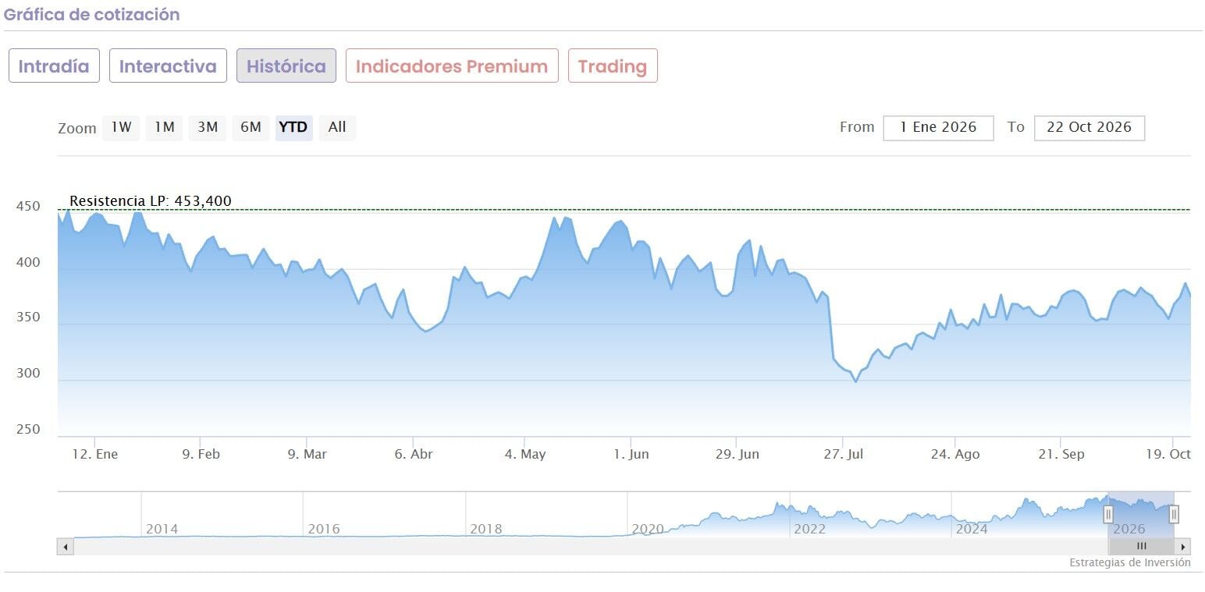
Task: Click the navigator scrollbar left arrow
Action: point(65,547)
